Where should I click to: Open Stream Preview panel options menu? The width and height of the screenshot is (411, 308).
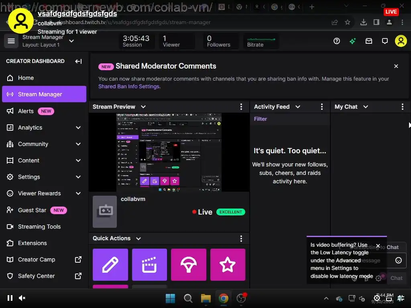241,107
